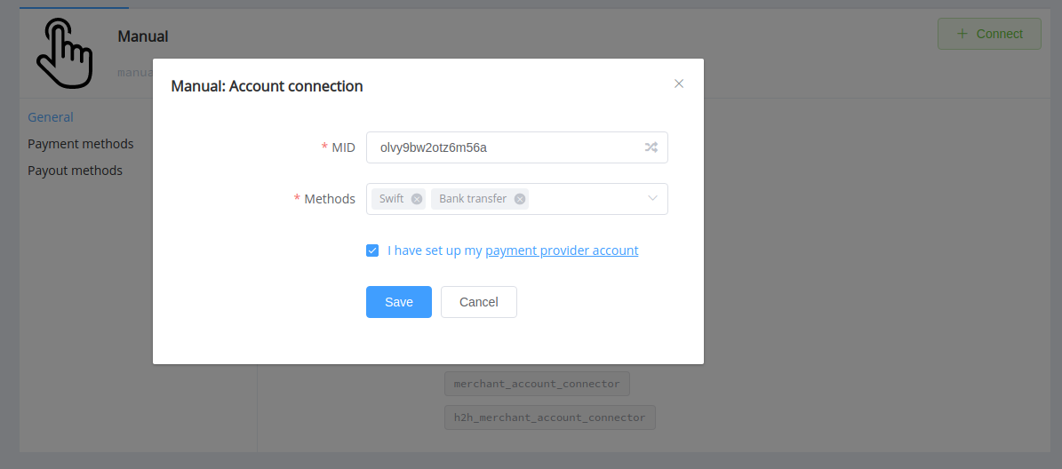Remove the Bank transfer method tag
Viewport: 1062px width, 469px height.
[520, 199]
